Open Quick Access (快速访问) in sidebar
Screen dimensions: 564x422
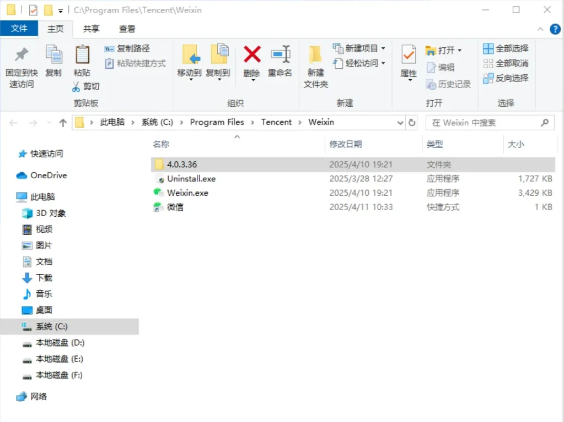[x=40, y=154]
